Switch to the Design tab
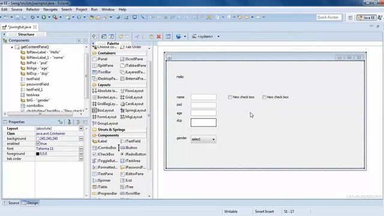 pyautogui.click(x=30, y=203)
